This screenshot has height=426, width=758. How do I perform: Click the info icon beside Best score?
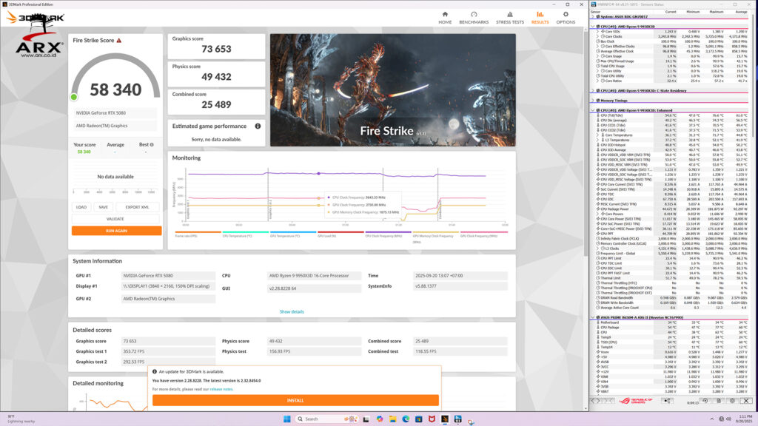pyautogui.click(x=152, y=145)
